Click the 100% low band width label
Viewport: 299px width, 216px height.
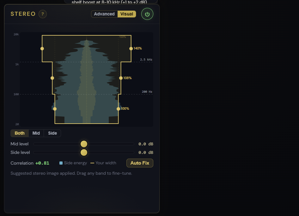click(125, 109)
